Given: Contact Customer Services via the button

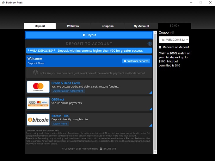Looking at the screenshot, I should tap(136, 61).
